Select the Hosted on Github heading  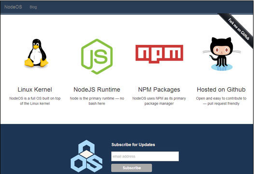click(221, 90)
